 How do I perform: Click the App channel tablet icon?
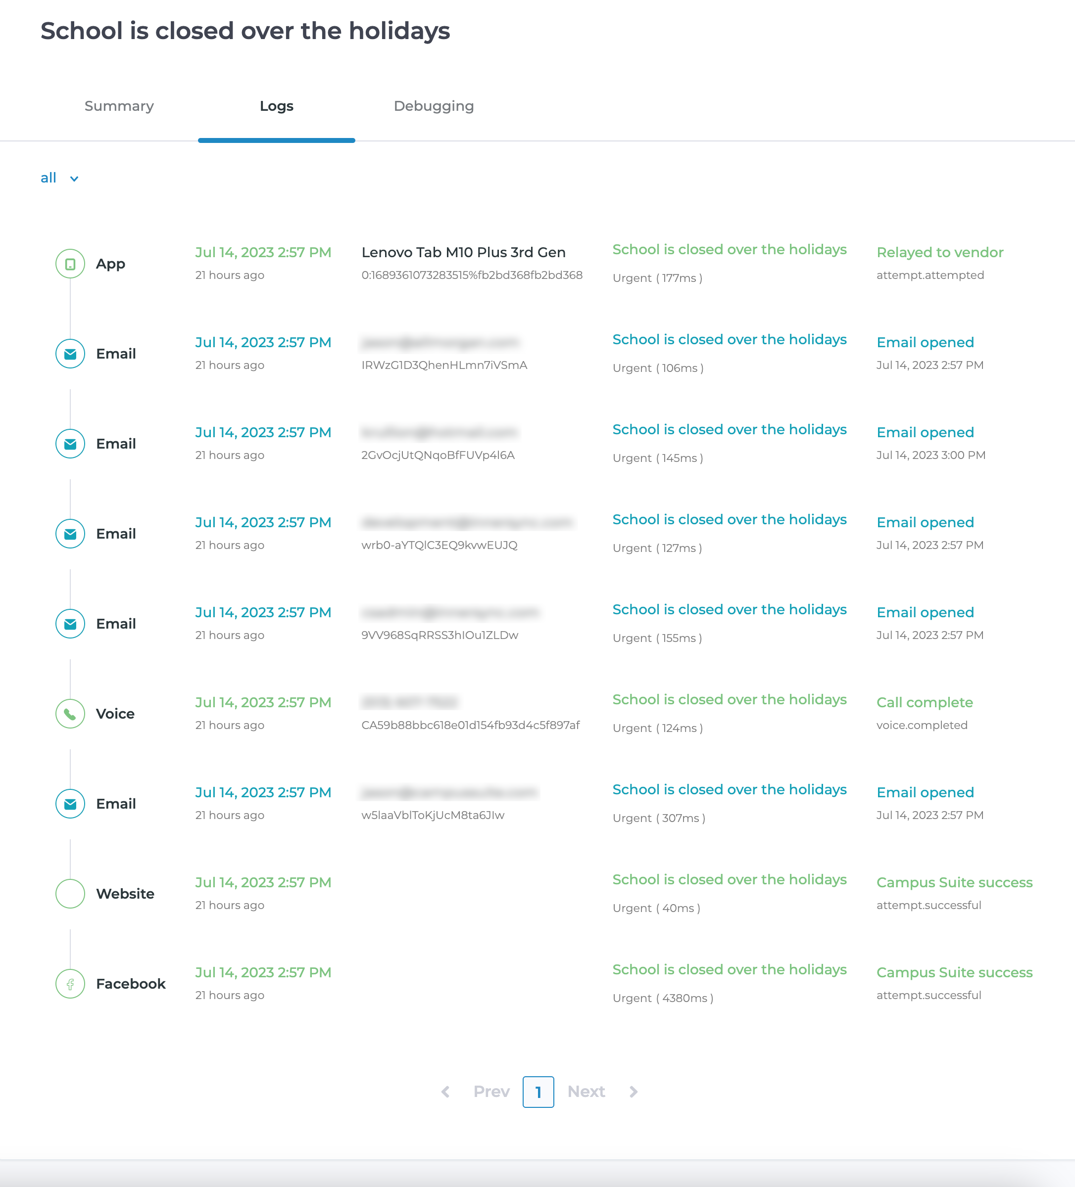[70, 264]
